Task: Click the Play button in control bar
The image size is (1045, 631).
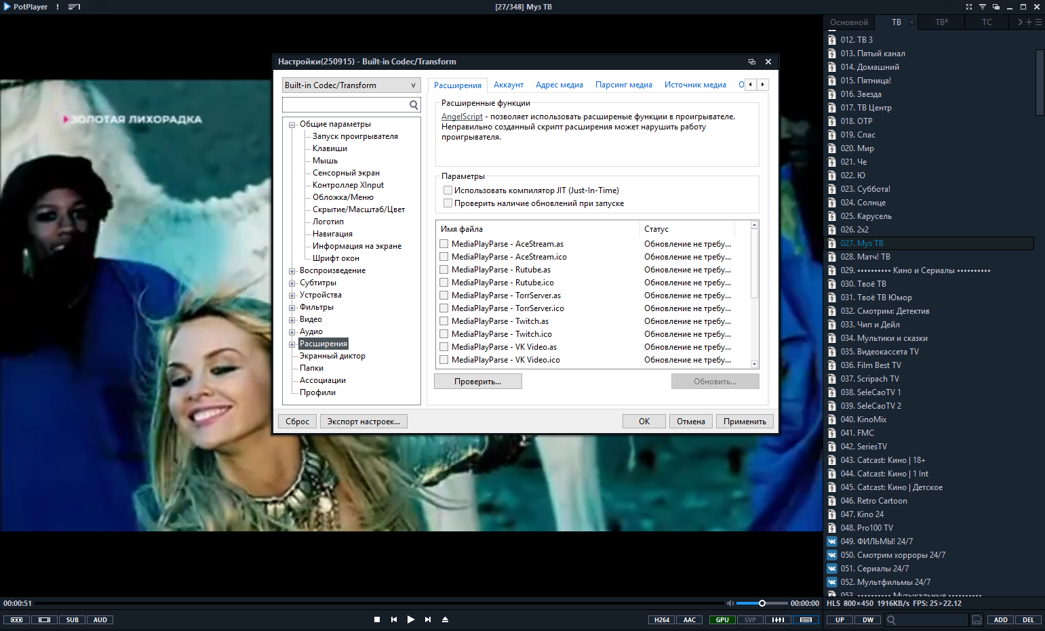Action: [410, 619]
